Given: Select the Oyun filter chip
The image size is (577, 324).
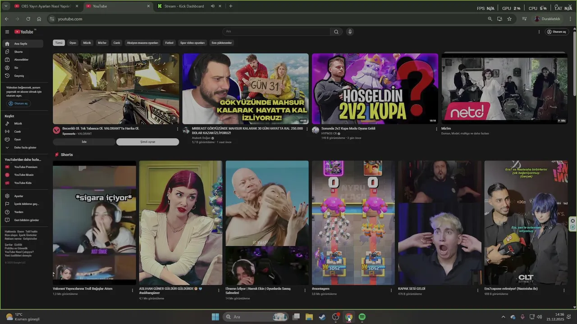Looking at the screenshot, I should [73, 43].
